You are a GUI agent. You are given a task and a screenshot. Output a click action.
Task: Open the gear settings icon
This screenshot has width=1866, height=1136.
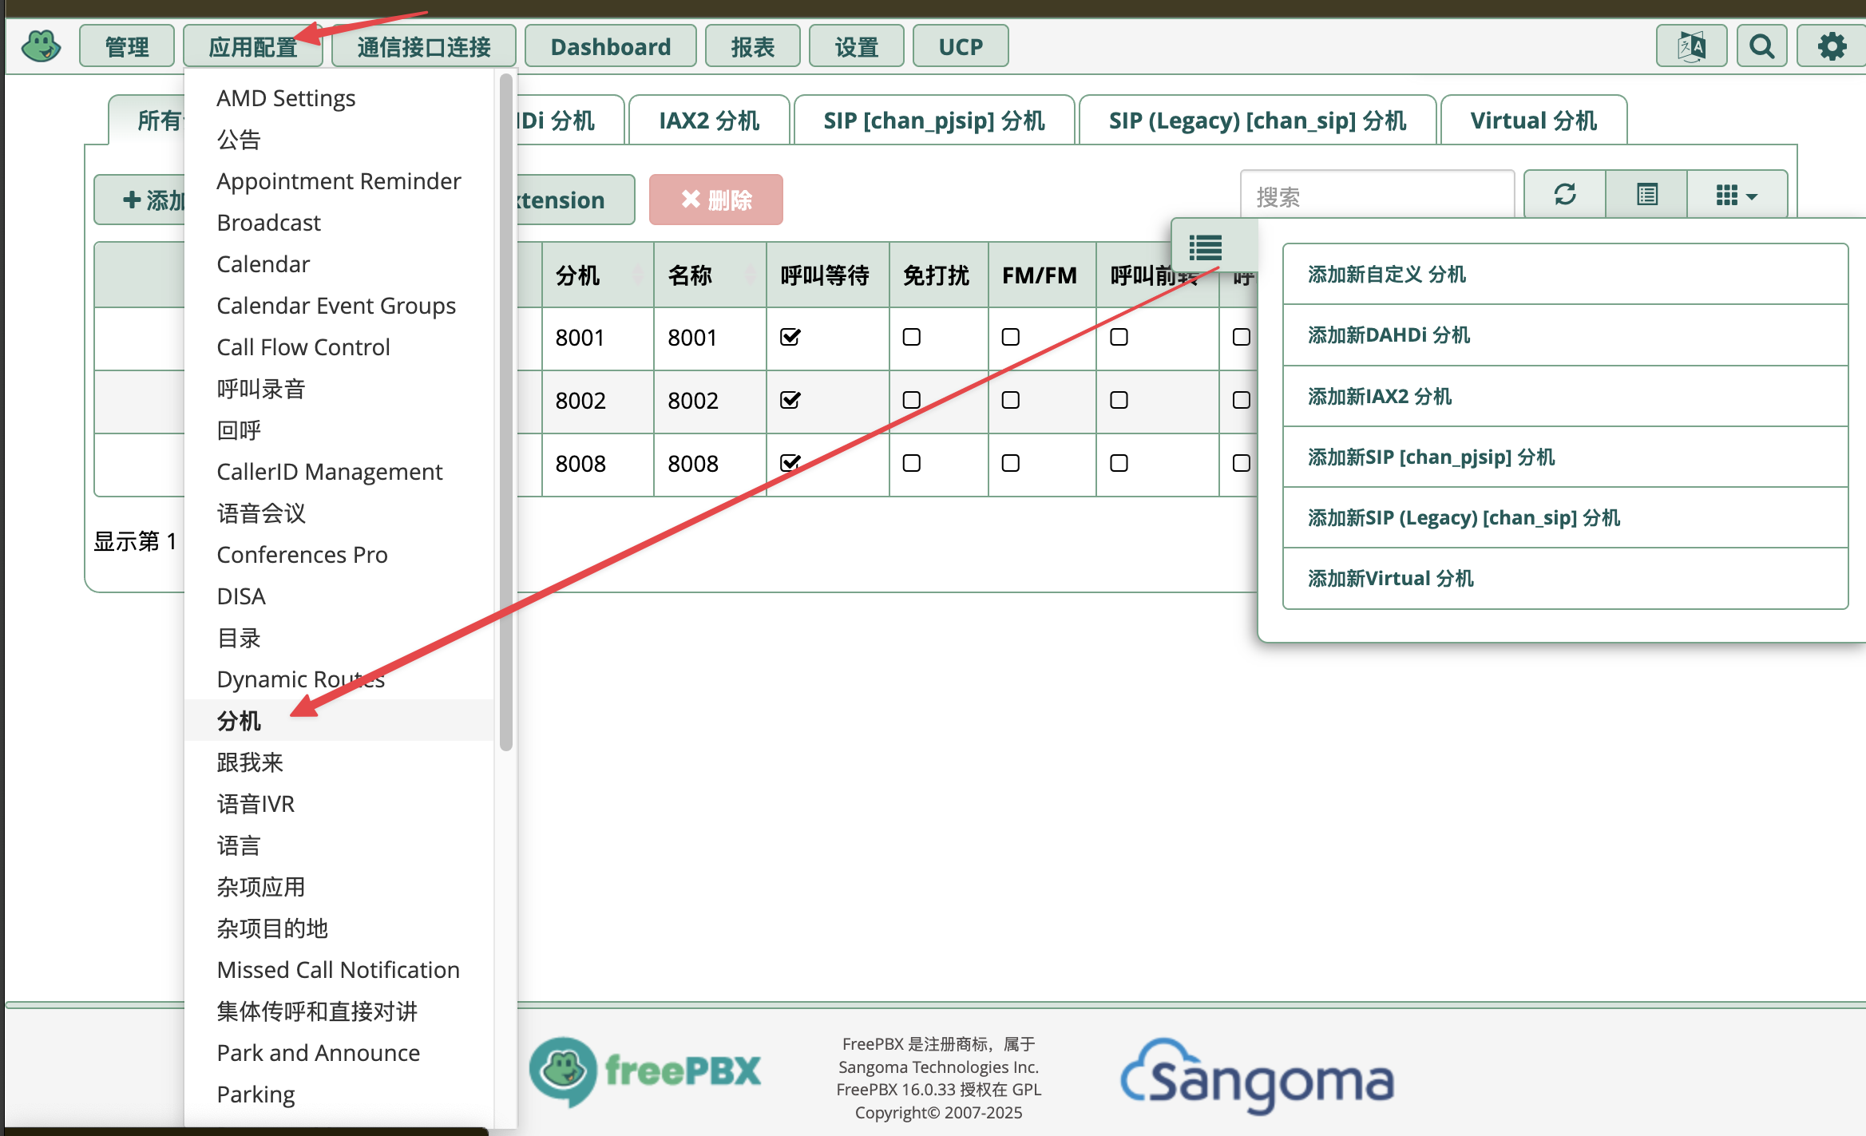point(1832,46)
